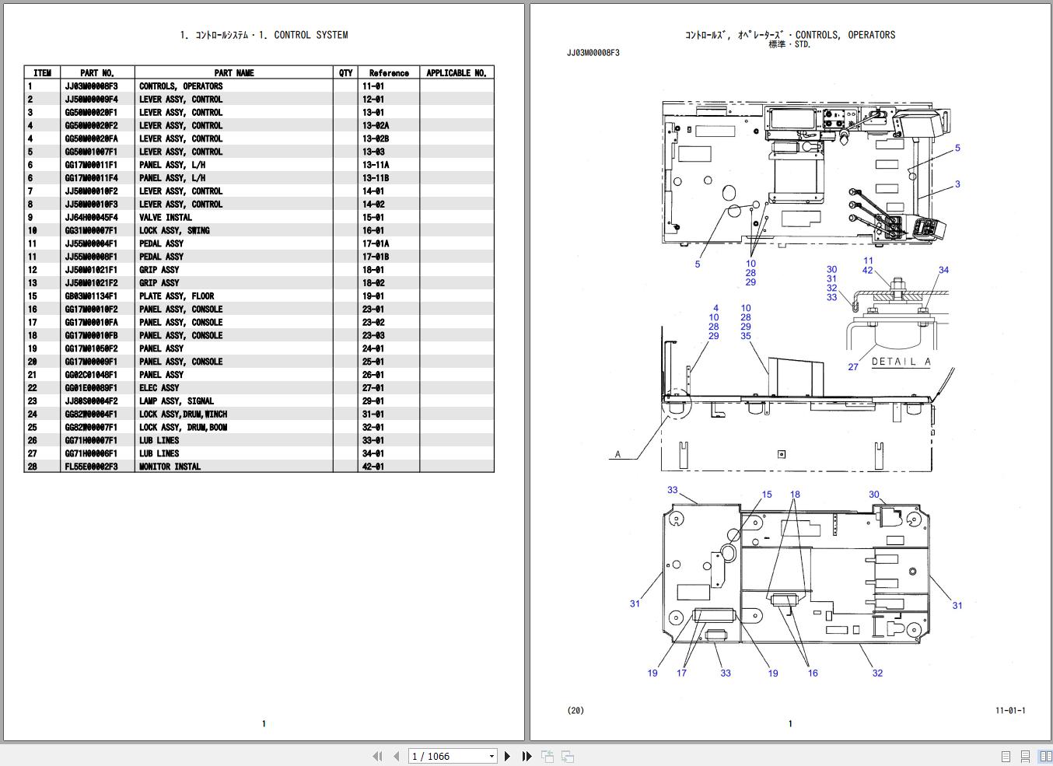Click the PART NO. column header
Image resolution: width=1053 pixels, height=766 pixels.
pos(97,73)
